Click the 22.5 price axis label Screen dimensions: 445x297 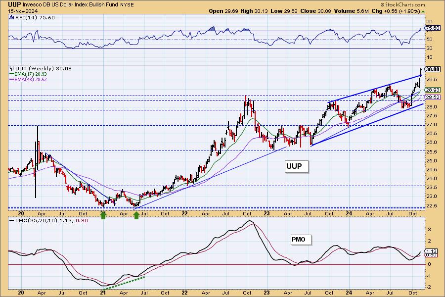tap(431, 205)
